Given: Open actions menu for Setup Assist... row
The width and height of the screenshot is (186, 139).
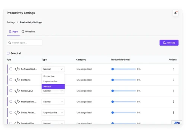Looking at the screenshot, I should pos(174,112).
